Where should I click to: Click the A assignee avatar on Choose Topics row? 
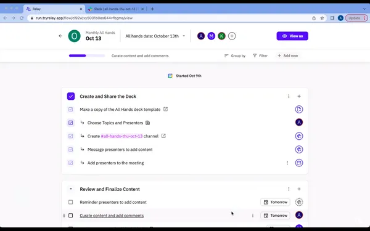(299, 123)
